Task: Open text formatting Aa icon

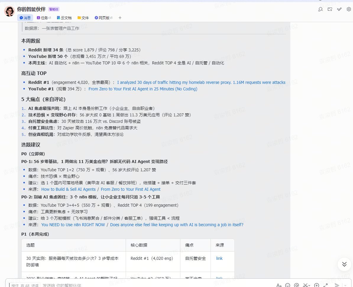Action: tap(279, 285)
